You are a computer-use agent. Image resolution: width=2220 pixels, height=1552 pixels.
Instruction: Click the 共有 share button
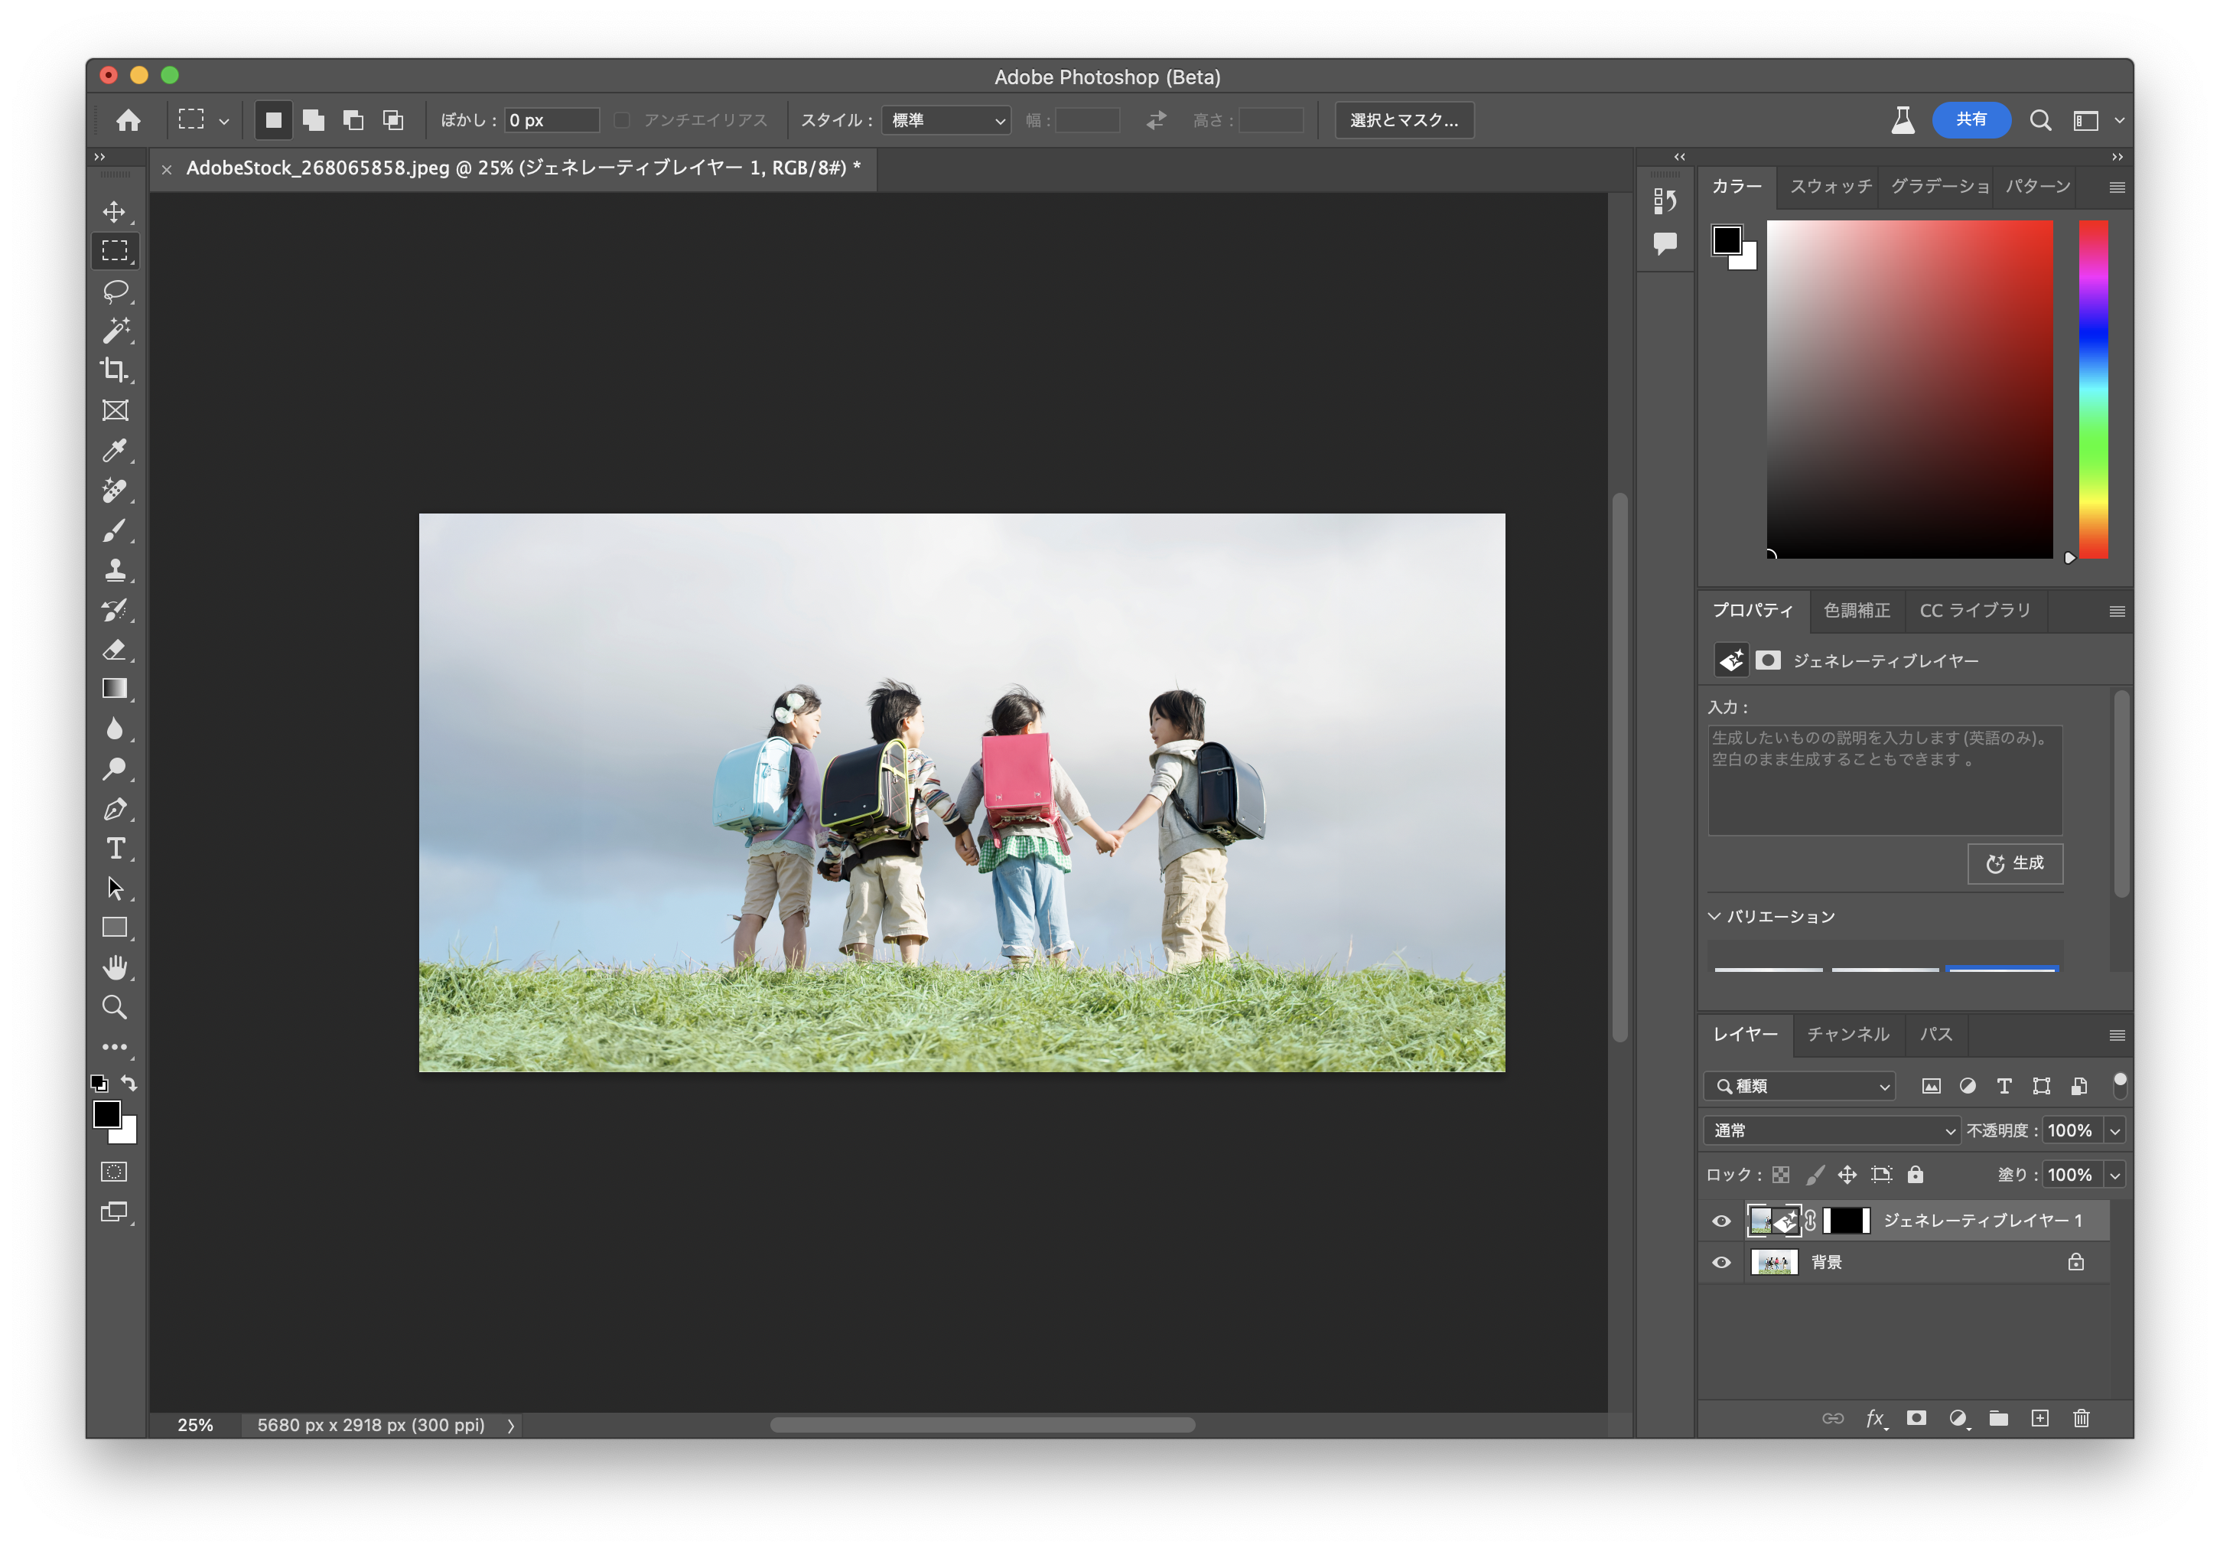[1971, 119]
